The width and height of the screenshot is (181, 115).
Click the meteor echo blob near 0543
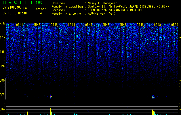[51, 97]
